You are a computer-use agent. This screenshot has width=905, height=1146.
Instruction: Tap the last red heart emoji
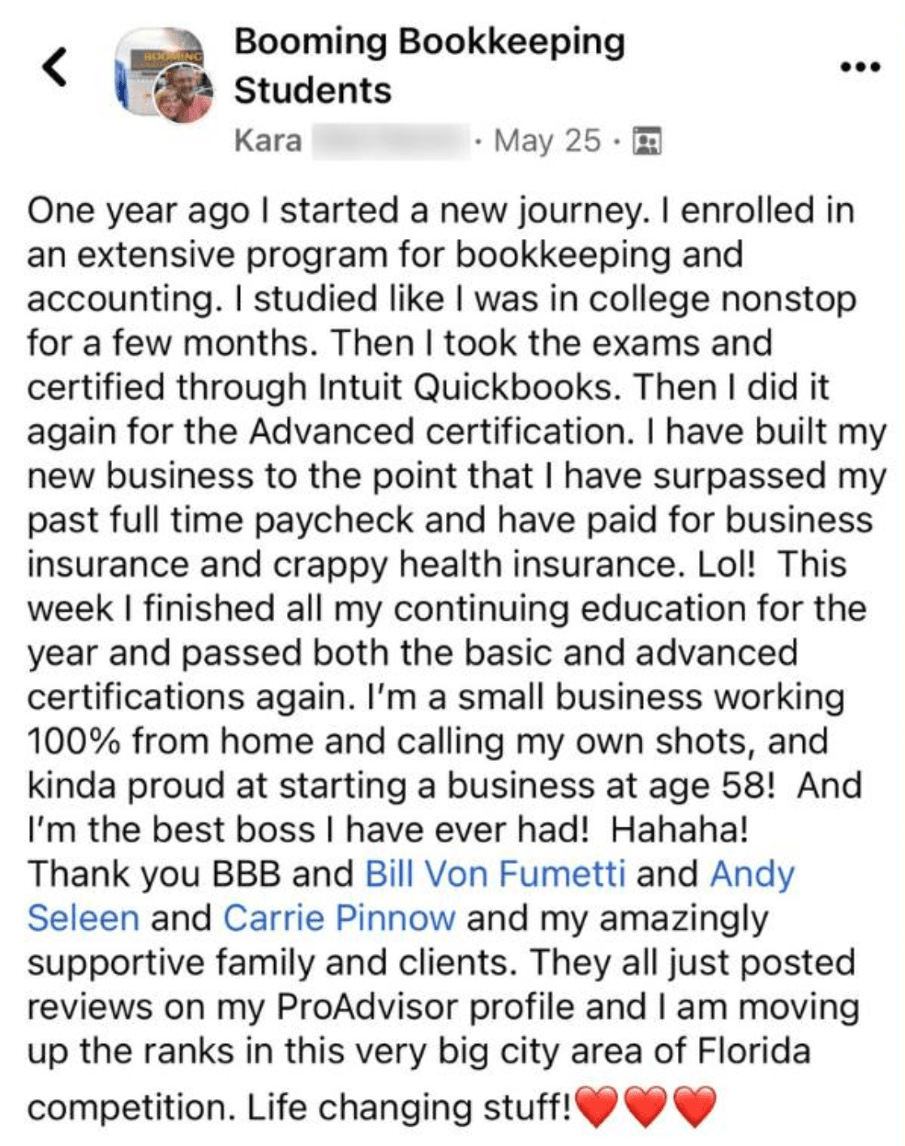coord(695,1107)
